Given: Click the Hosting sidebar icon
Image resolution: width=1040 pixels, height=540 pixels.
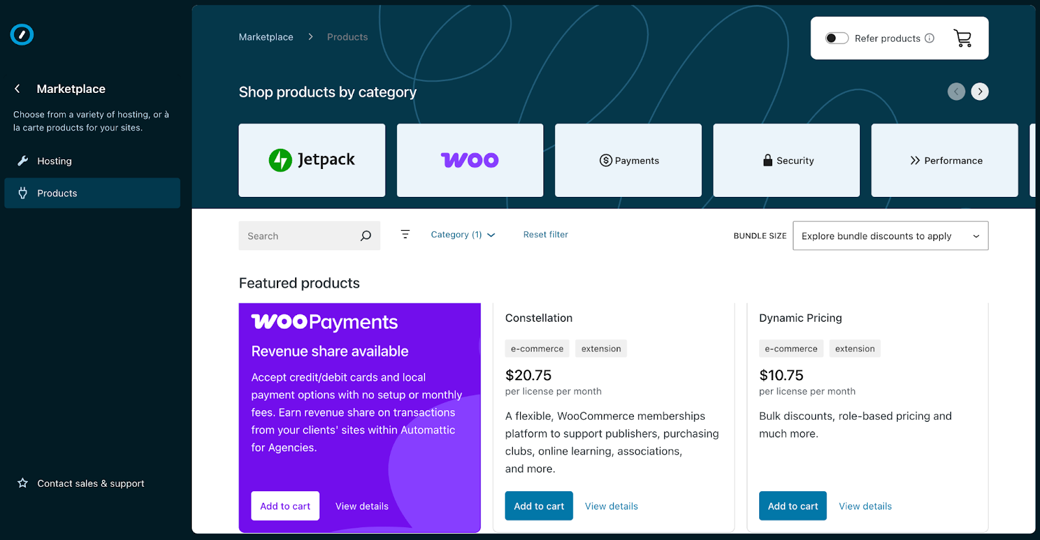Looking at the screenshot, I should coord(23,161).
